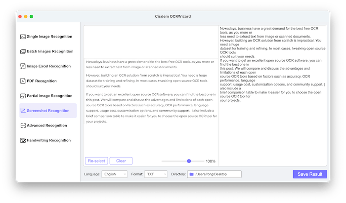Click the Advanced Recognition icon

[23, 125]
